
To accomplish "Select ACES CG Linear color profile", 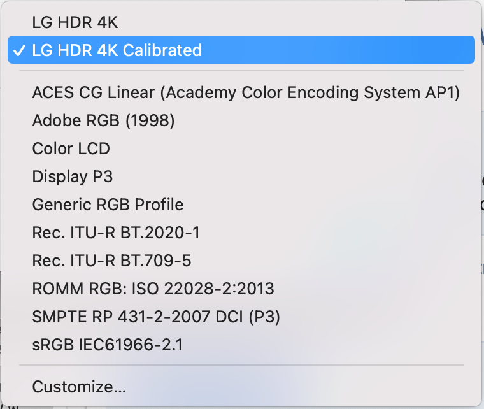I will [x=246, y=93].
